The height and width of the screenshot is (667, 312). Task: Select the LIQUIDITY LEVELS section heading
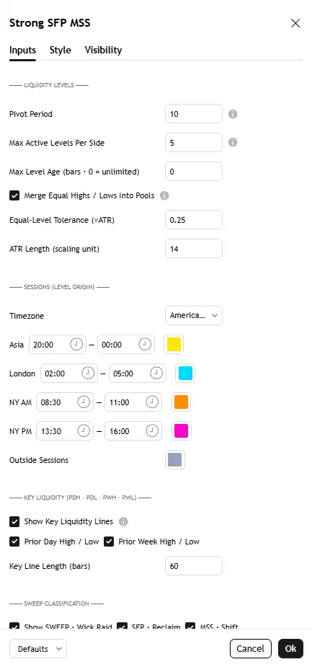pos(49,85)
